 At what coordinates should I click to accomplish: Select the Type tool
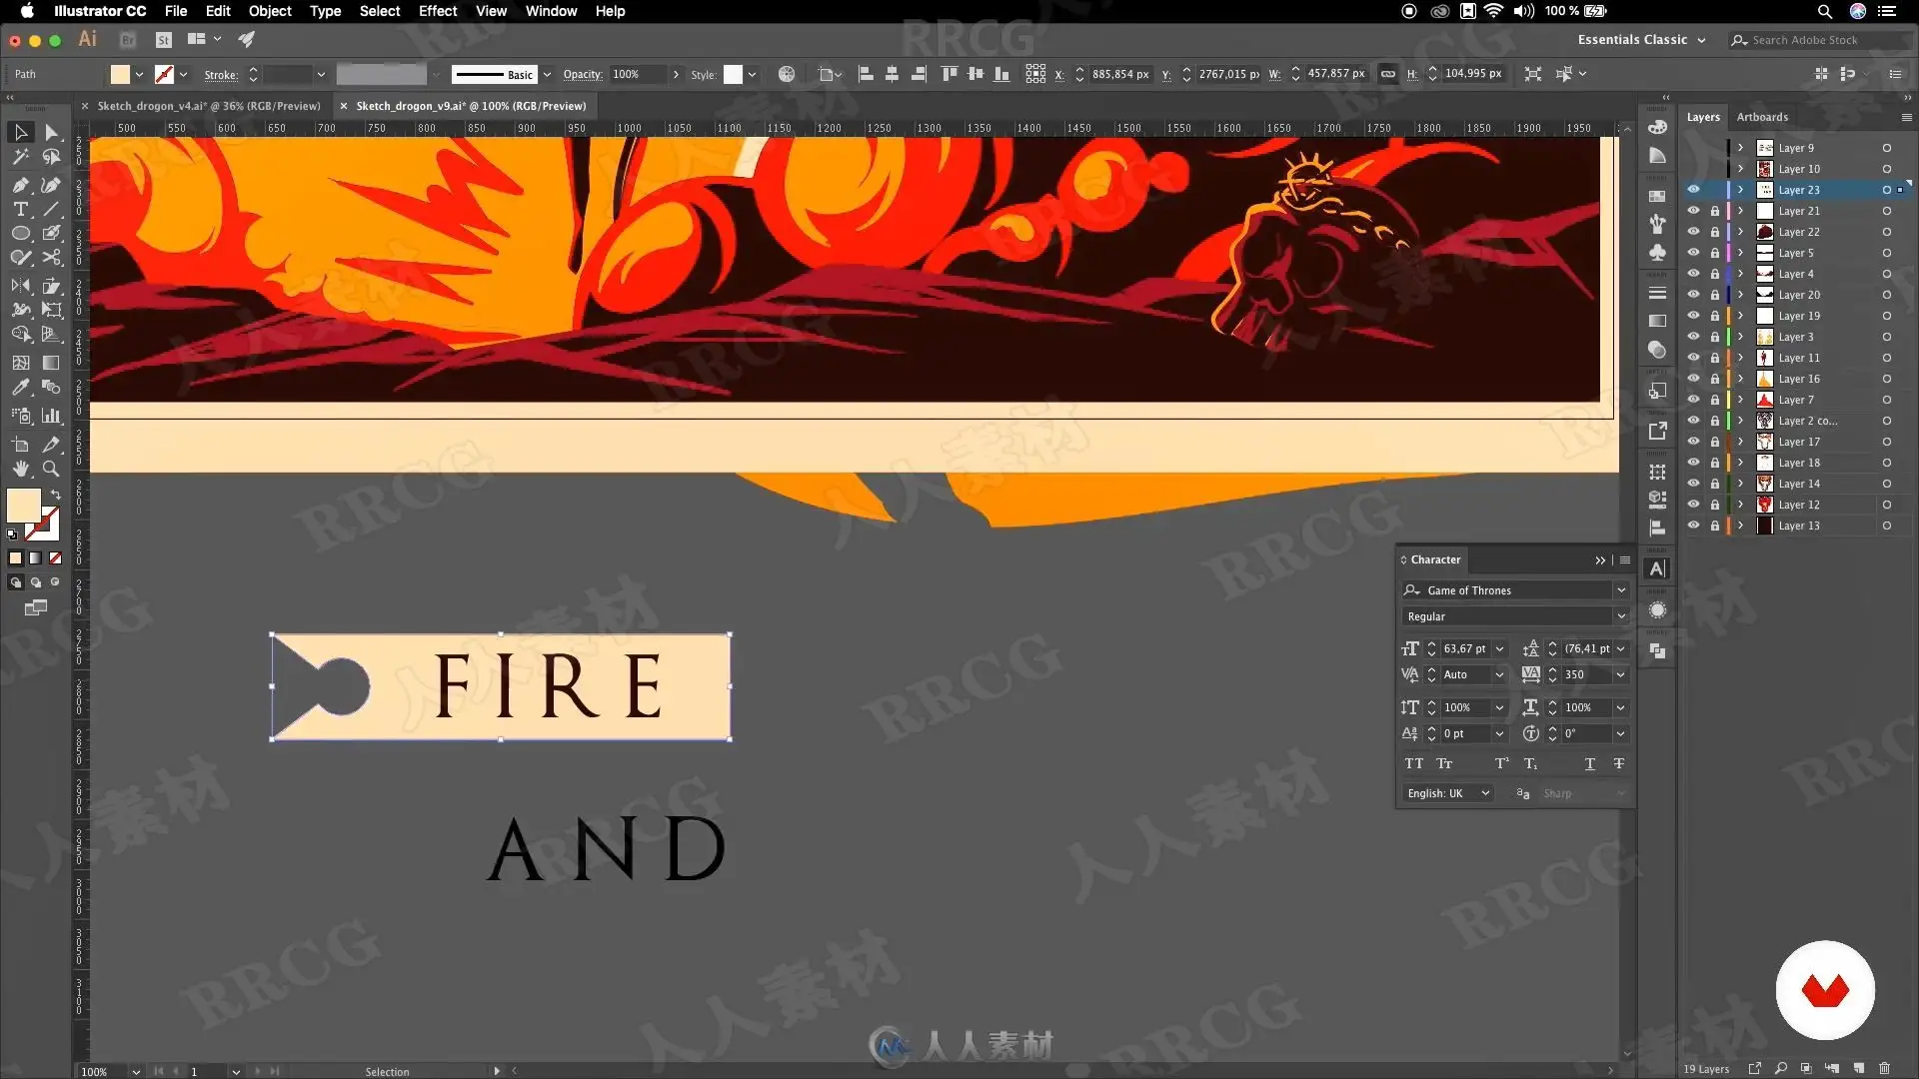click(20, 210)
